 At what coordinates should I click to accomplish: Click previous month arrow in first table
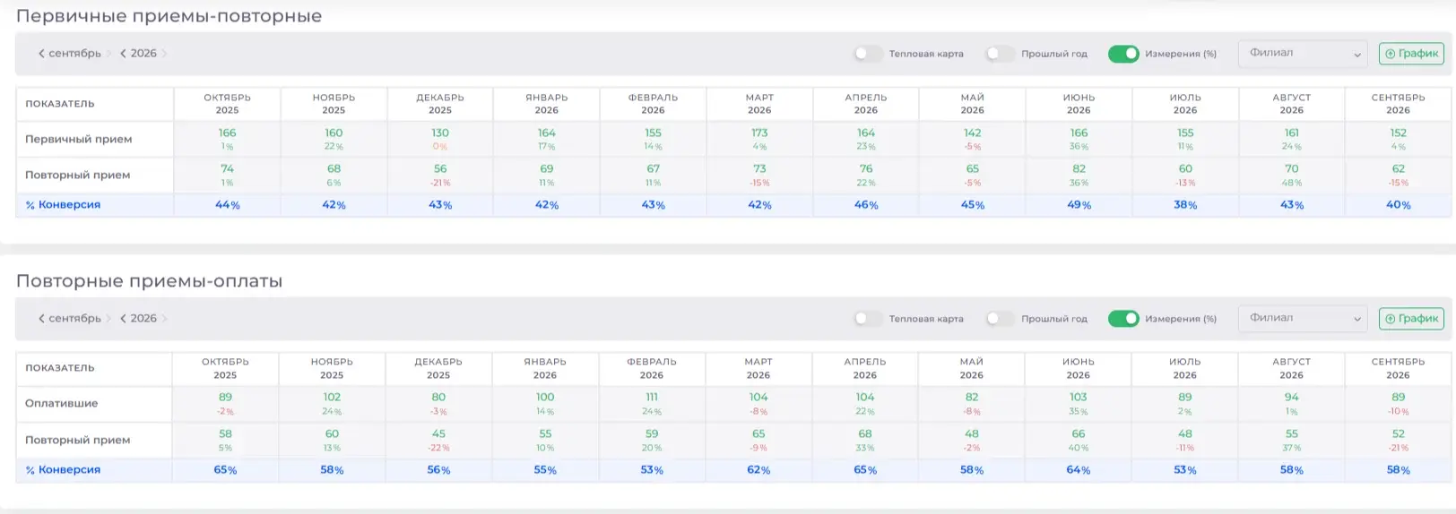pyautogui.click(x=41, y=54)
